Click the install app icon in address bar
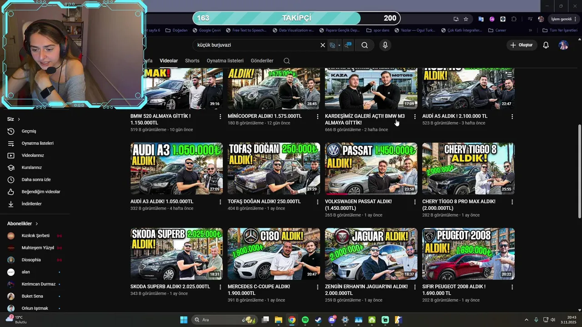The width and height of the screenshot is (582, 327). pos(456,19)
